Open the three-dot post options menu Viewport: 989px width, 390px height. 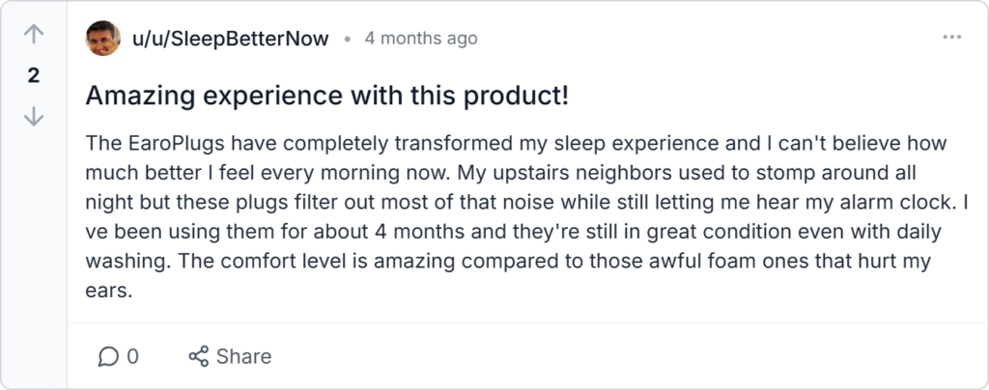(951, 38)
